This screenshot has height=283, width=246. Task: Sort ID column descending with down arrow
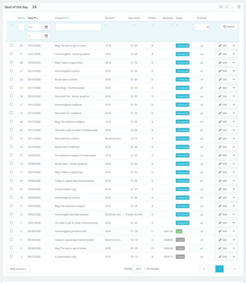22,18
